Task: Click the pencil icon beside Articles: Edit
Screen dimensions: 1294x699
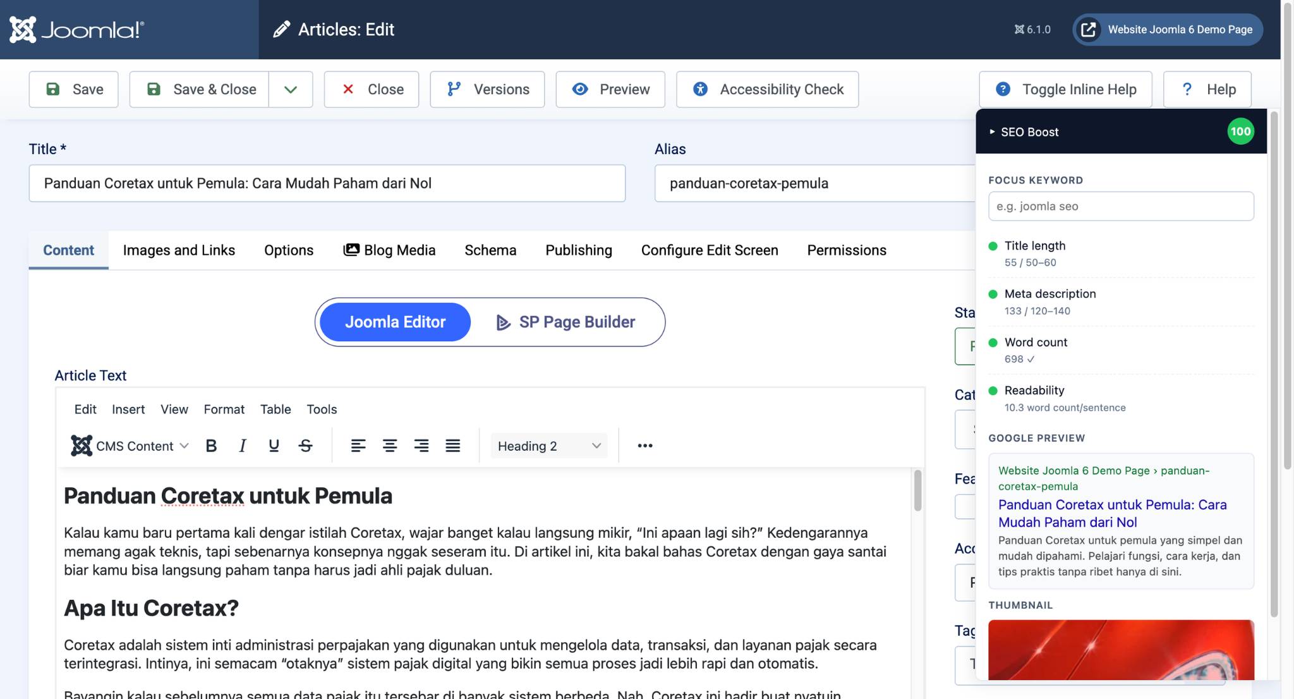Action: coord(281,30)
